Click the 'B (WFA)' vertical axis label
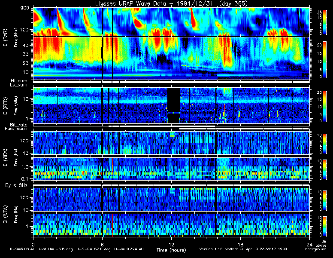Image resolution: width=333 pixels, height=258 pixels. 5,214
